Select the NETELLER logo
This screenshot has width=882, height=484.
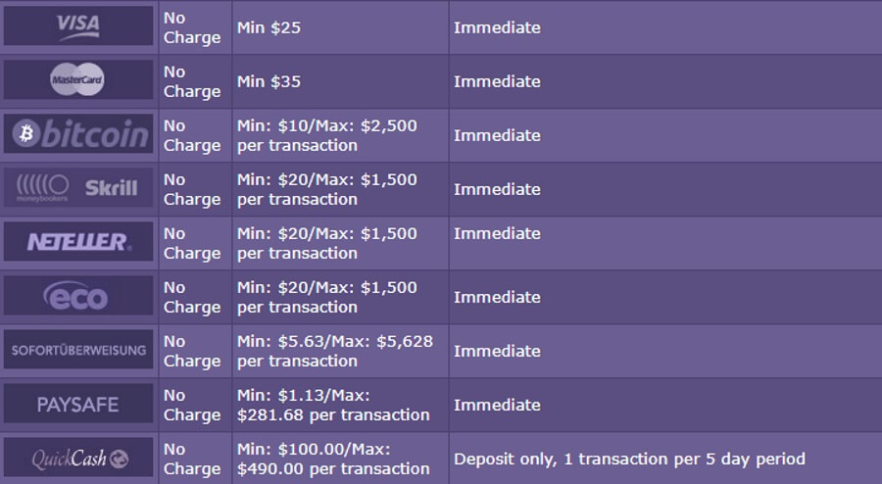78,242
